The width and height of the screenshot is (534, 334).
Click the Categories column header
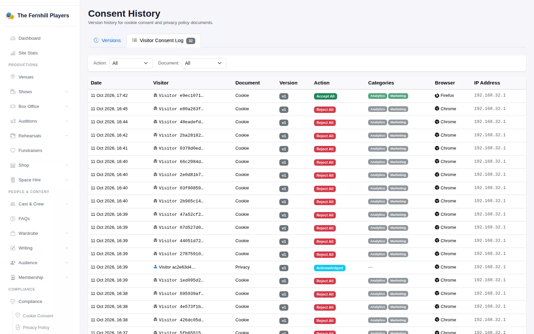click(x=381, y=83)
